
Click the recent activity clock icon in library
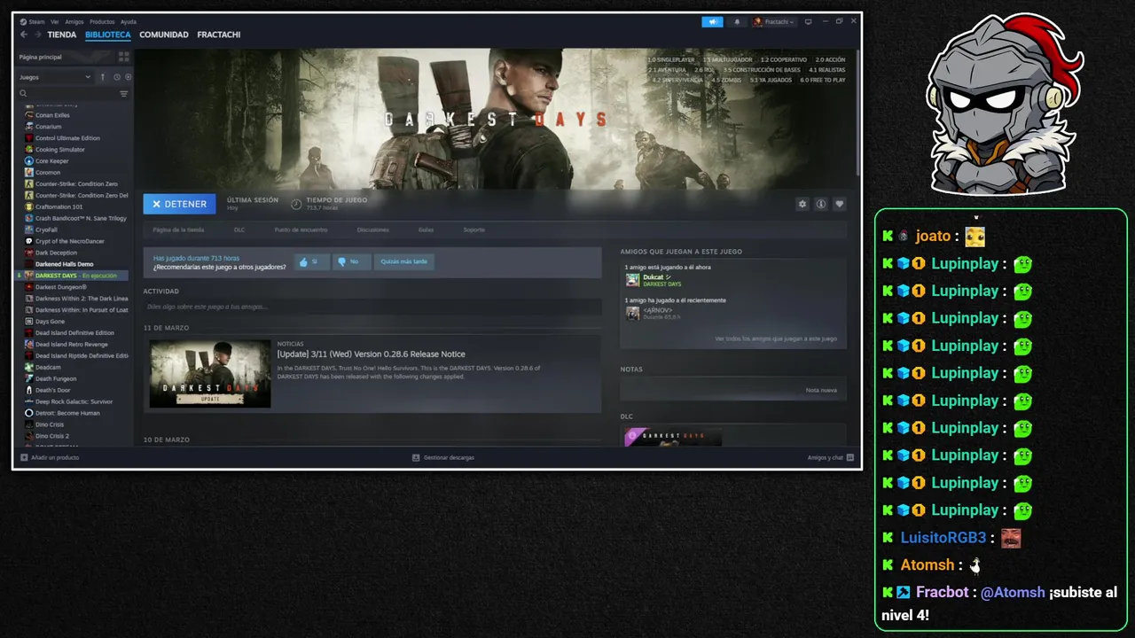[x=117, y=77]
